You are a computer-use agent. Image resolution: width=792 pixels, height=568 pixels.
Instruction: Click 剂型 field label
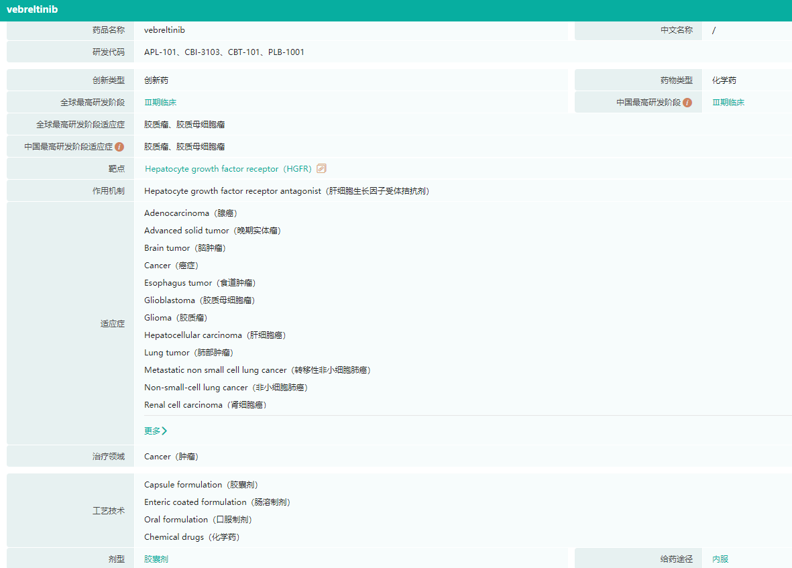pos(117,559)
